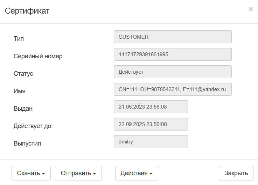Viewport: 258px width, 185px height.
Task: Focus the Имя field with CN=111
Action: [173, 89]
